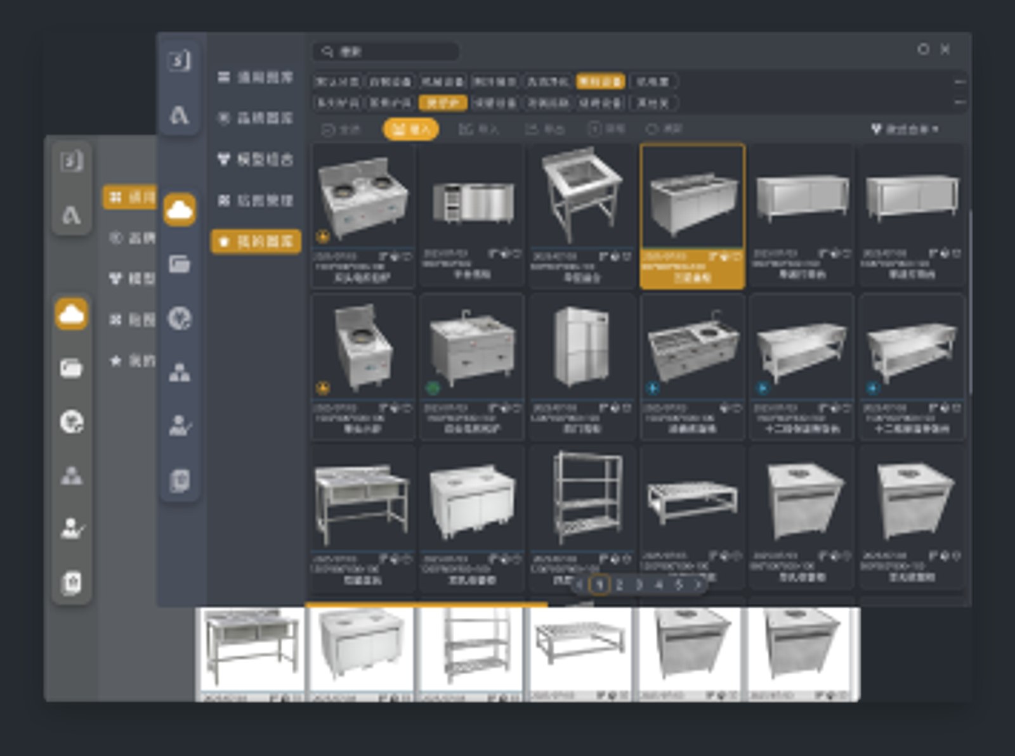Open the globe icon in front window sidebar

tap(180, 318)
